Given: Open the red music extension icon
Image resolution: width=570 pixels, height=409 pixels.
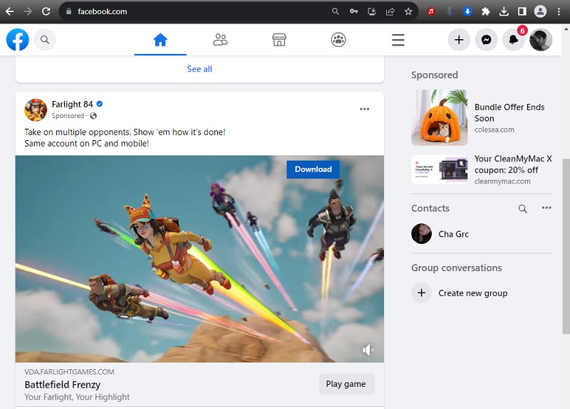Looking at the screenshot, I should pyautogui.click(x=431, y=11).
